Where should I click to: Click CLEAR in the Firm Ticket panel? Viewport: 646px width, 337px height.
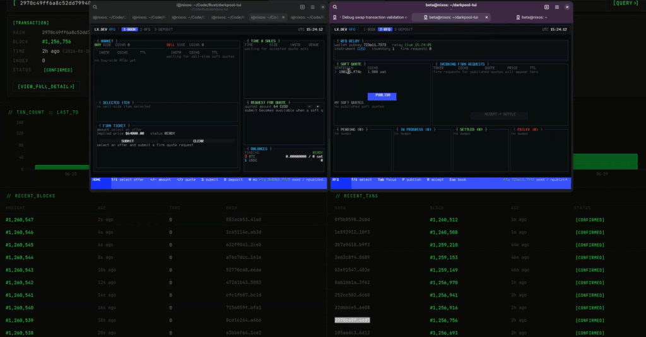point(199,141)
